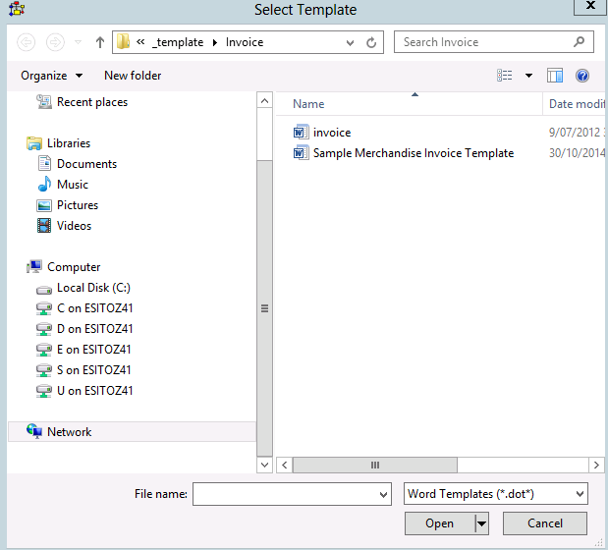Click the Up one level arrow icon
The width and height of the screenshot is (608, 550).
[100, 42]
